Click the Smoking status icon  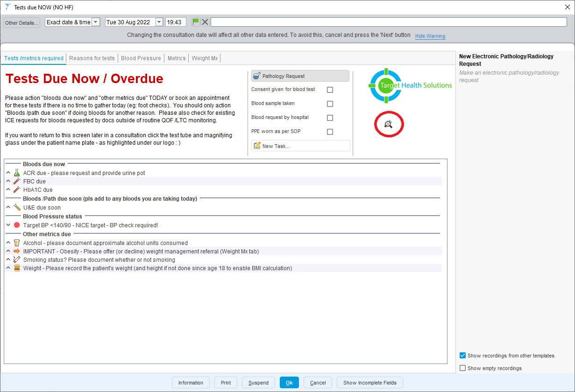[17, 259]
